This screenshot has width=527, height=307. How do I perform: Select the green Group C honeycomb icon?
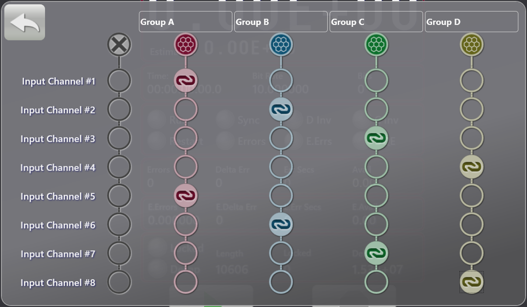pos(377,45)
